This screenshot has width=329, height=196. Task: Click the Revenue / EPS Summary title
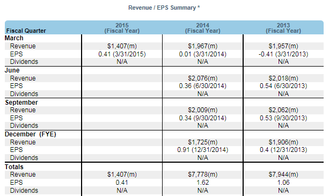pyautogui.click(x=164, y=8)
